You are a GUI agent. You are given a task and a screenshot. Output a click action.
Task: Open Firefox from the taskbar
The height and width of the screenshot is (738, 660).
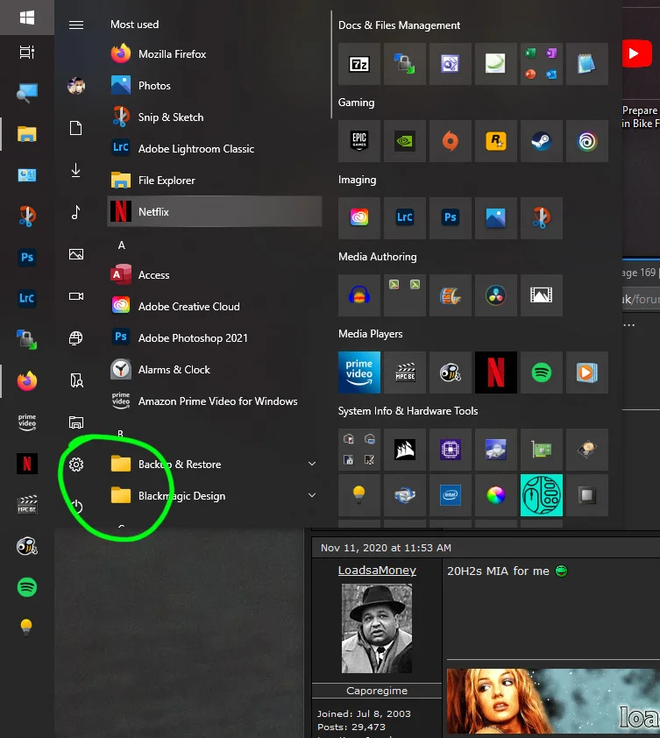pyautogui.click(x=27, y=380)
